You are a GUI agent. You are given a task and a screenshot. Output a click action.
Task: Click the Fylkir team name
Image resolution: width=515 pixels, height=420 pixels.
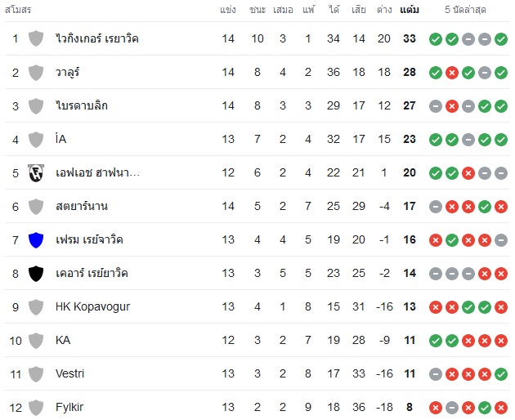point(69,407)
